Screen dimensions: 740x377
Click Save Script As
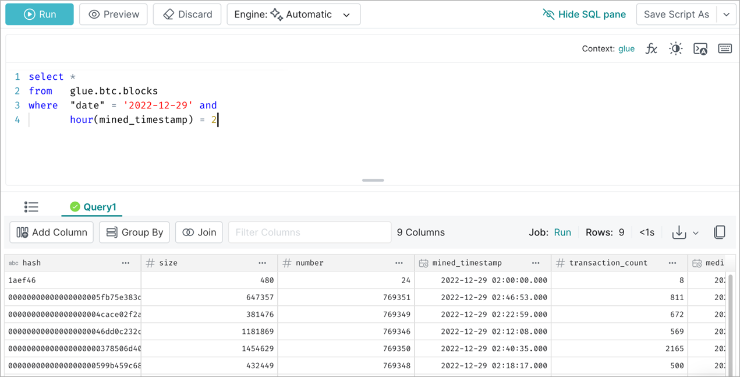click(677, 14)
